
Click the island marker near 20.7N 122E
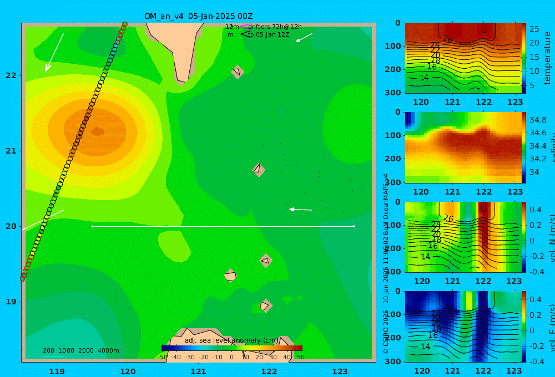259,170
